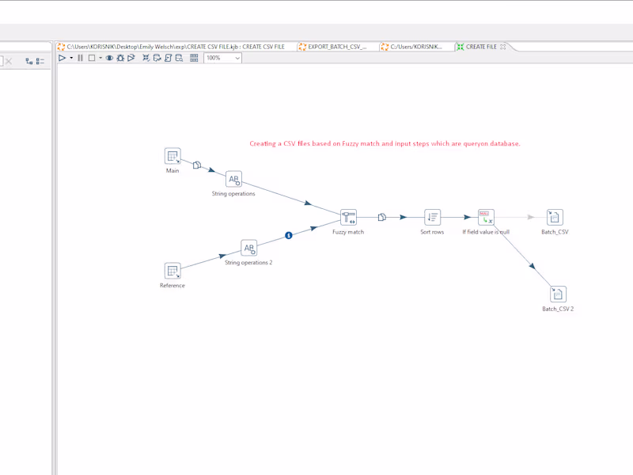Preview the transformation using the eye icon
Viewport: 633px width, 475px height.
click(x=109, y=58)
